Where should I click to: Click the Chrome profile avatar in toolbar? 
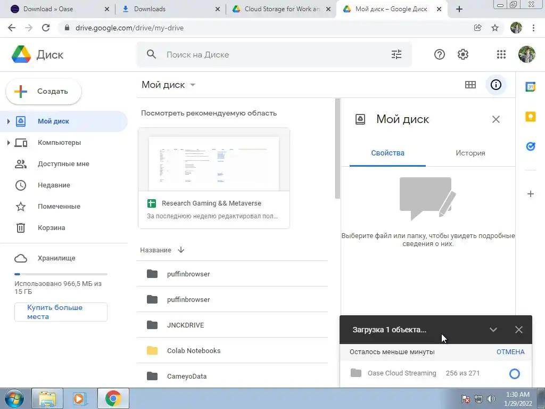tap(516, 28)
